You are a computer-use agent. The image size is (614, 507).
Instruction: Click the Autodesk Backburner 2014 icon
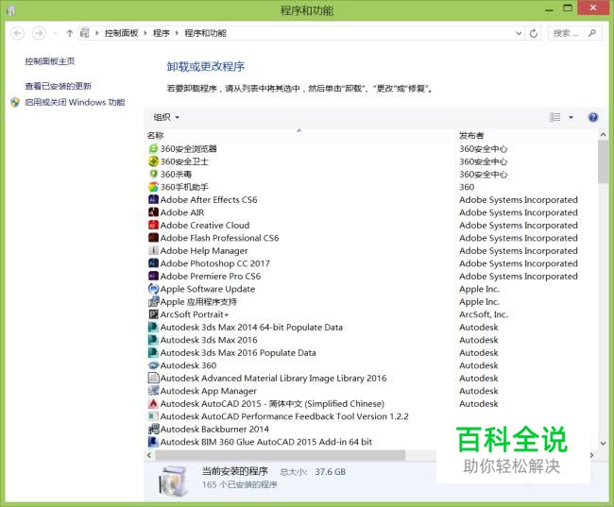153,429
